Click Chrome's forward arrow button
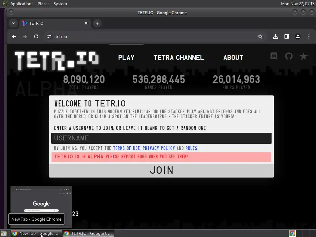 pyautogui.click(x=25, y=36)
